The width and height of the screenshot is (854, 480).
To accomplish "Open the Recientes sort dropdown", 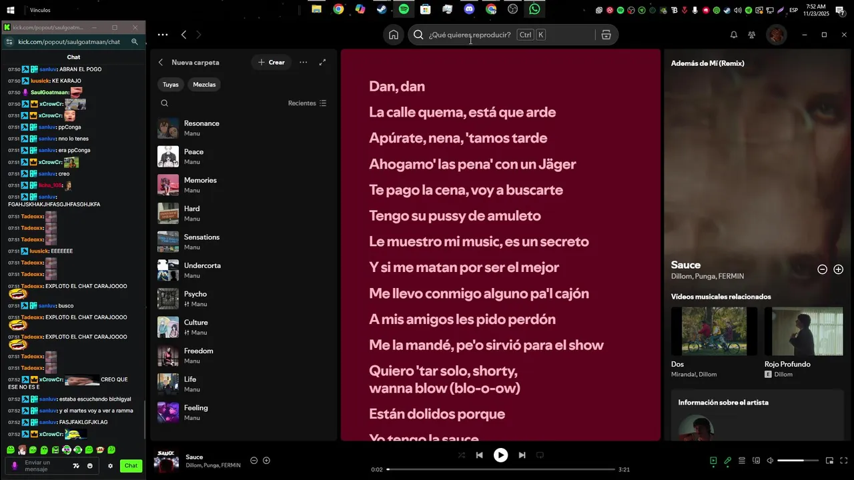I will tap(308, 103).
